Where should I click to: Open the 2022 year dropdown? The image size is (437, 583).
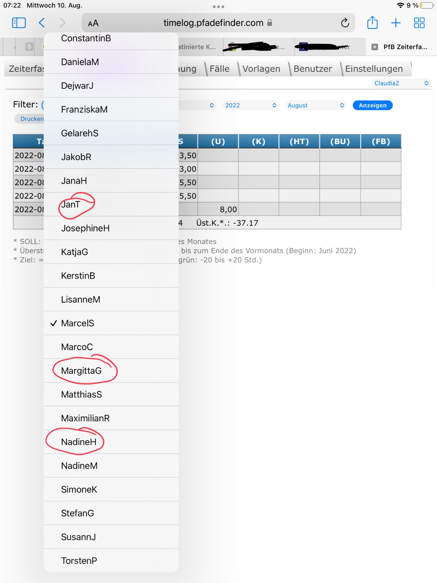point(251,105)
